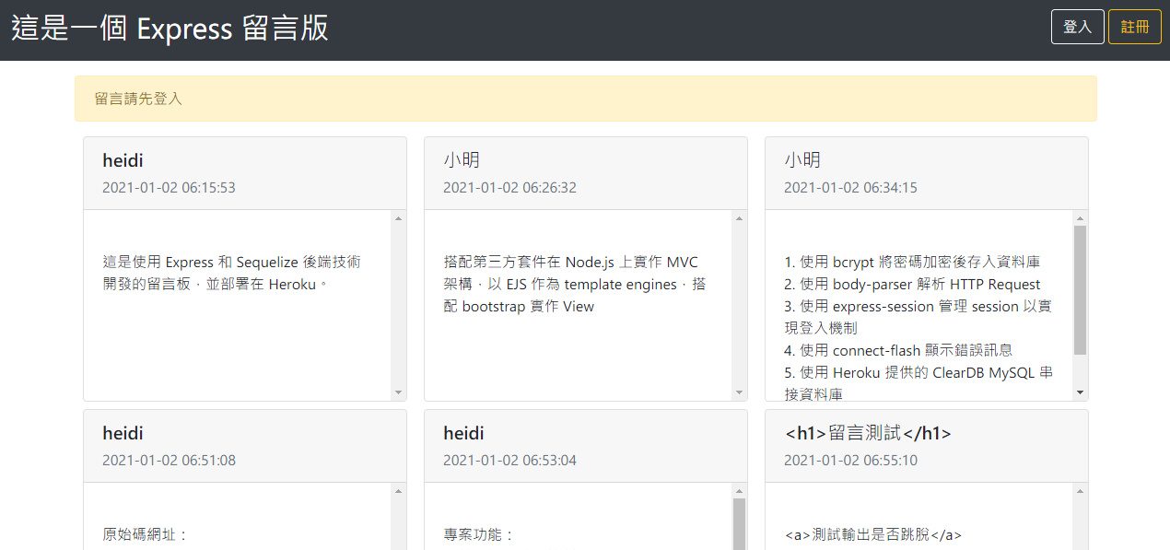This screenshot has width=1170, height=550.
Task: Click scroll-down arrow in heidi 06:15:53 card
Action: pyautogui.click(x=398, y=392)
